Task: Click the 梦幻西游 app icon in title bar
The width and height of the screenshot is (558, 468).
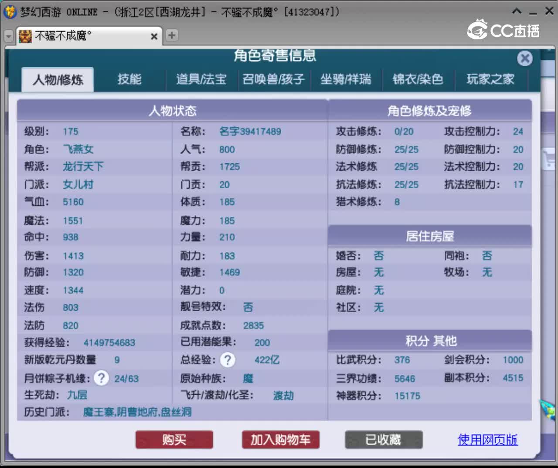Action: 10,12
